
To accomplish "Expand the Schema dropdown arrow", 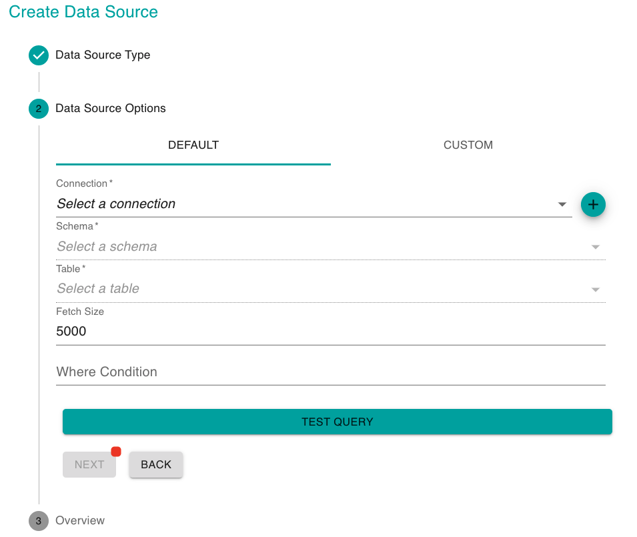I will 595,247.
